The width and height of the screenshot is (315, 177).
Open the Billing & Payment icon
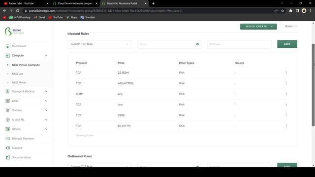(8, 139)
